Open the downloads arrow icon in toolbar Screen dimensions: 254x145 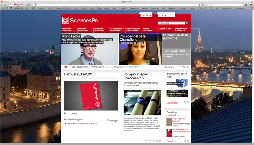point(251,5)
